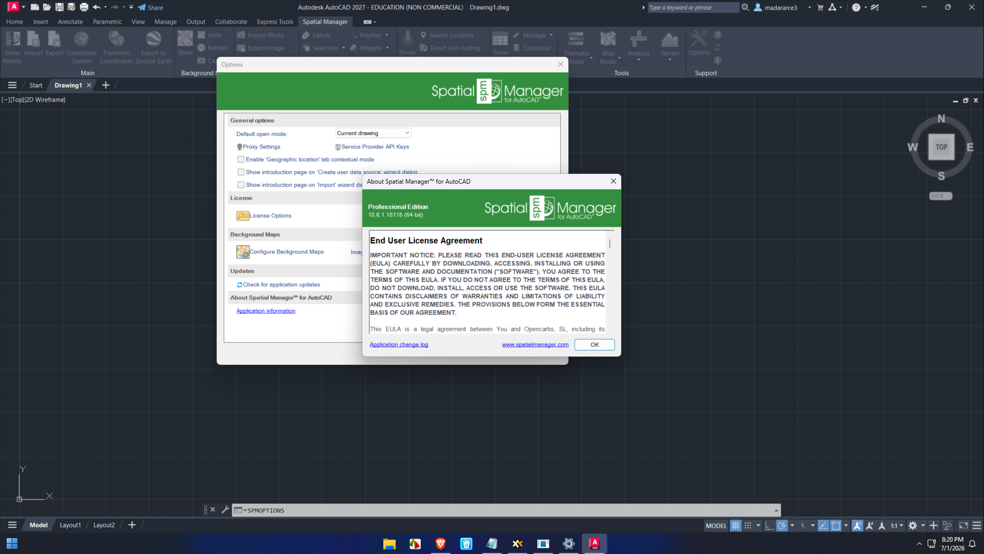Toggle isometric drafting in status bar
This screenshot has height=554, width=984.
(x=802, y=525)
